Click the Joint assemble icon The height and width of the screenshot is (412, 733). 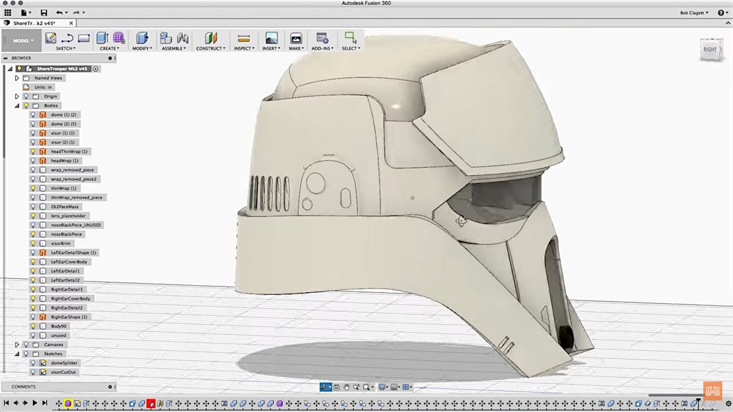182,38
